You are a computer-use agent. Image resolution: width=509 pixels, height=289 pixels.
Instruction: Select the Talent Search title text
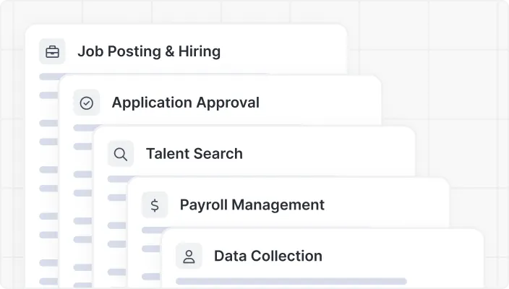[194, 154]
